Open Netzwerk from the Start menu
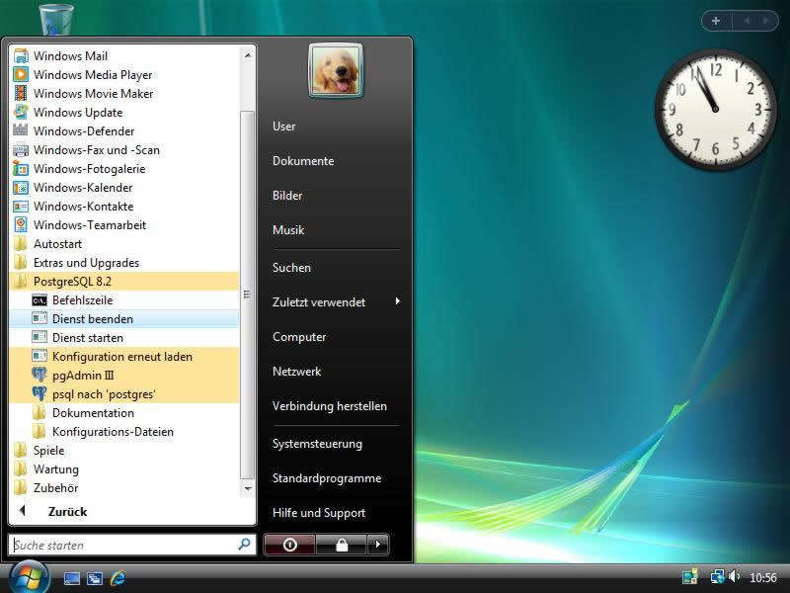Screen dimensions: 790x593 (x=297, y=372)
